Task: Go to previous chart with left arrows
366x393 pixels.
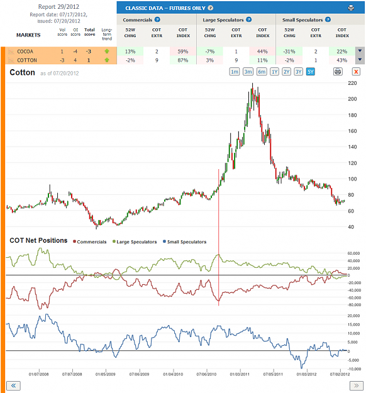Action: [13, 385]
